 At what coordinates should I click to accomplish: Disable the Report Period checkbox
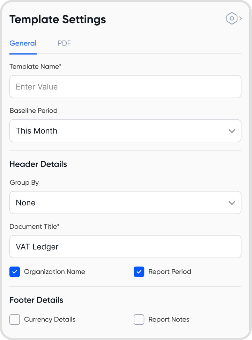click(139, 272)
